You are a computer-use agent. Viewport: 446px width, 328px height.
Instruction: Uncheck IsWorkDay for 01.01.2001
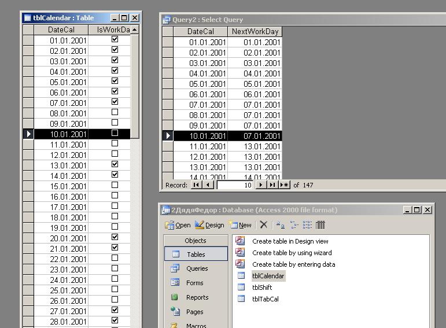pos(115,39)
